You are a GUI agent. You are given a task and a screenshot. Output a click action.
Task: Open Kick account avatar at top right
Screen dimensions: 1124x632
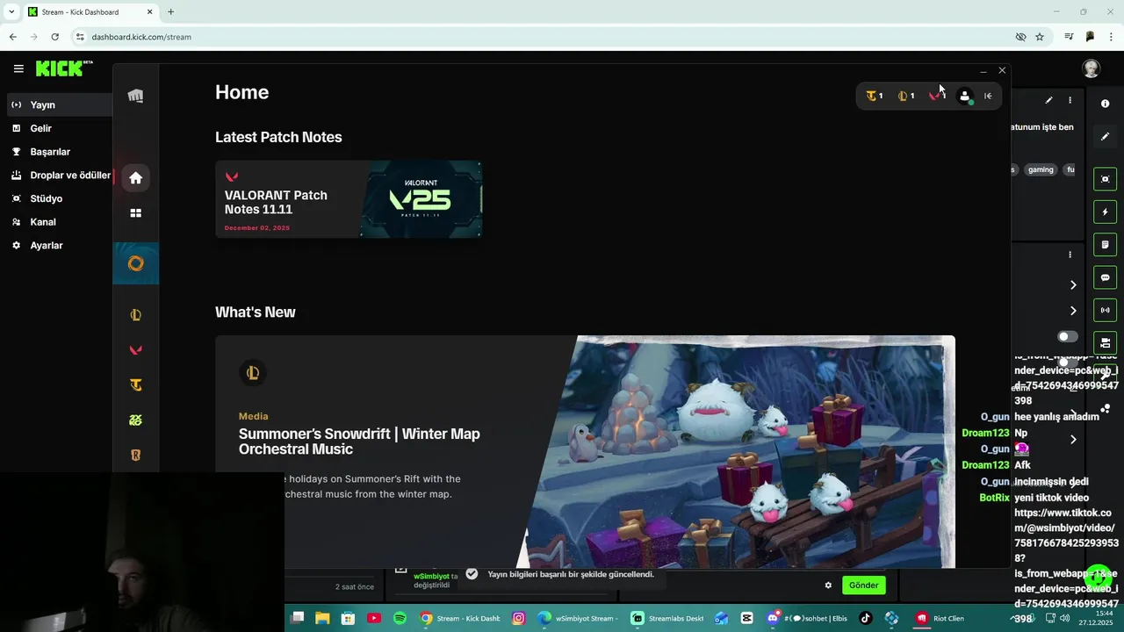[1092, 68]
